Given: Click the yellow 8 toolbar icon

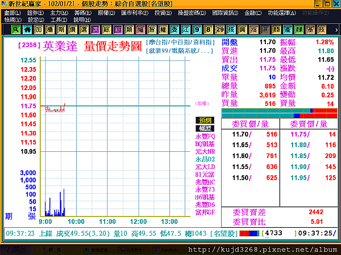Looking at the screenshot, I should tap(208, 29).
